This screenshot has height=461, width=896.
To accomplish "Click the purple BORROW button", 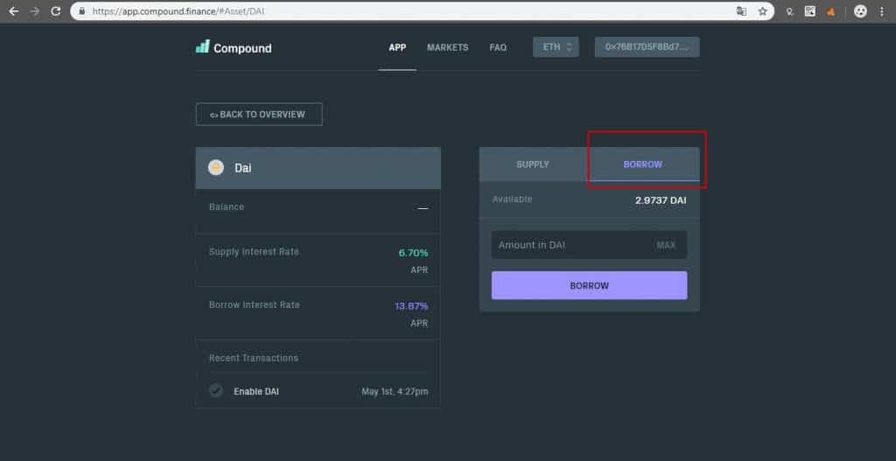I will [589, 285].
